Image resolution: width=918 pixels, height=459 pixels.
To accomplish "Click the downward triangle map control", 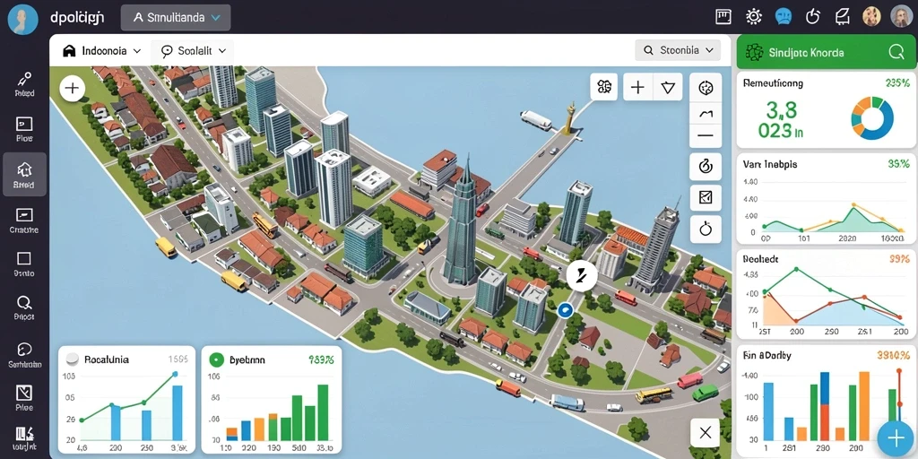I will click(x=668, y=88).
